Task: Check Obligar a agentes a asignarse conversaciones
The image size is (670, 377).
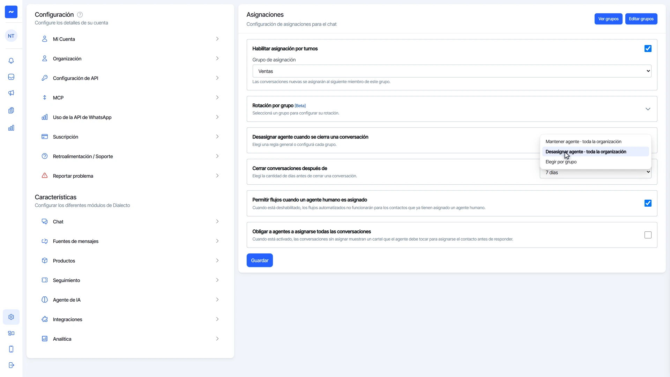Action: coord(648,235)
